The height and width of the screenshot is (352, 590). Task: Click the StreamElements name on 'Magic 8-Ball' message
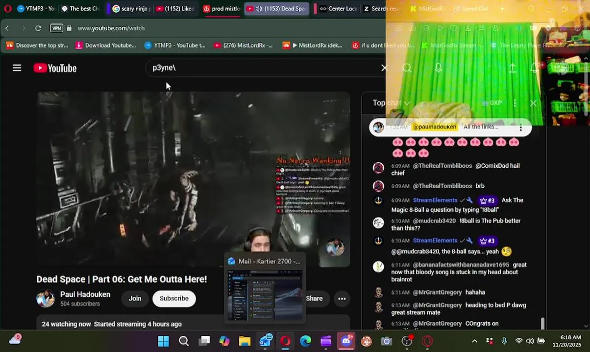pyautogui.click(x=435, y=200)
